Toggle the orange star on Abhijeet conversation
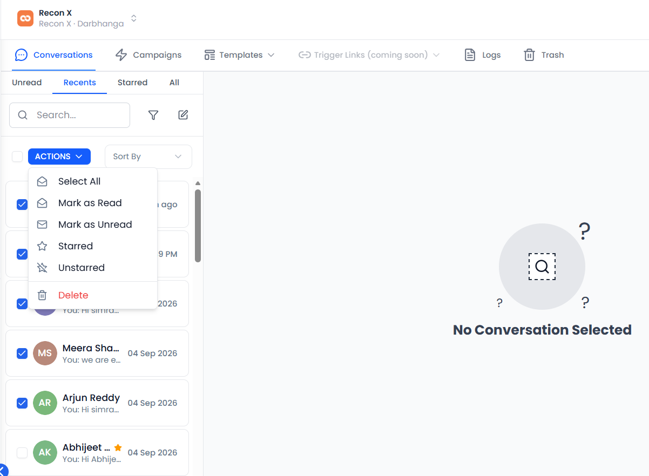 [118, 447]
